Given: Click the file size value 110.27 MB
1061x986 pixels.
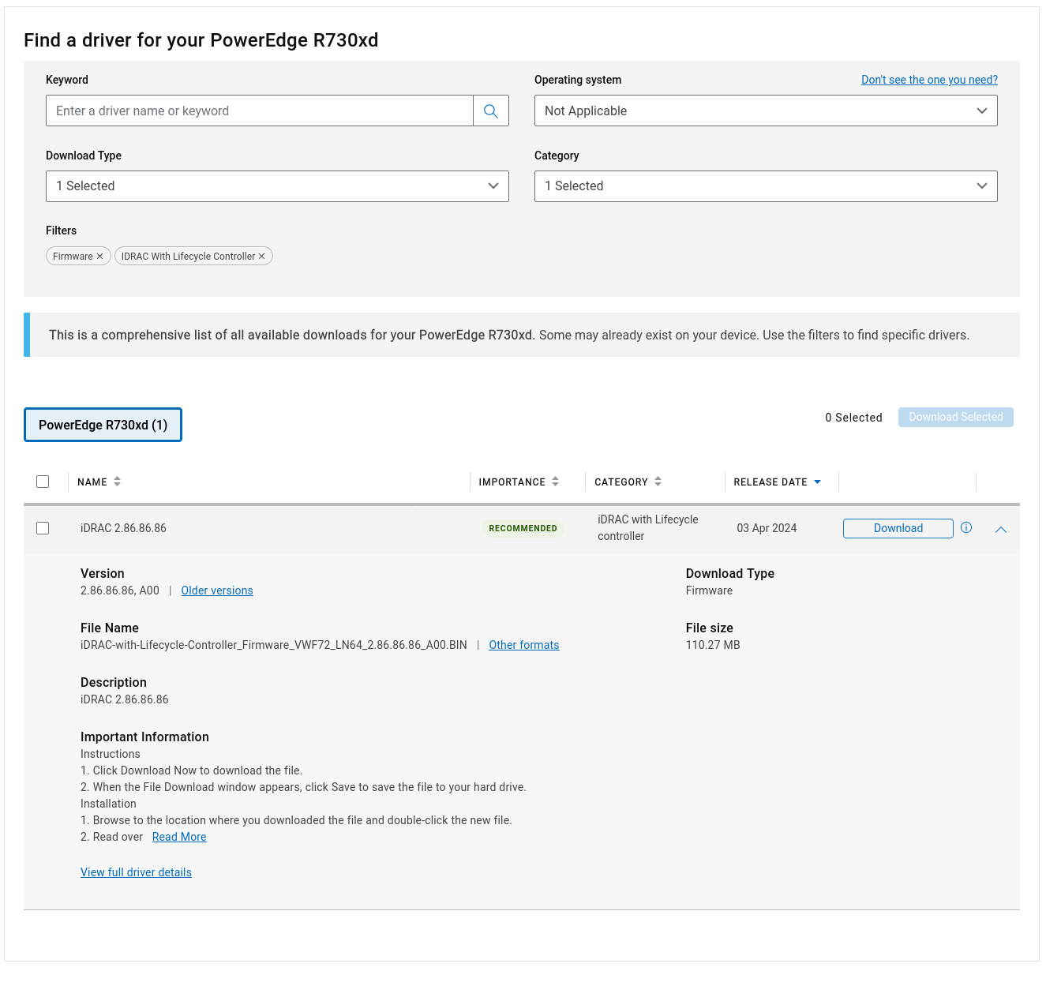Looking at the screenshot, I should (x=713, y=645).
